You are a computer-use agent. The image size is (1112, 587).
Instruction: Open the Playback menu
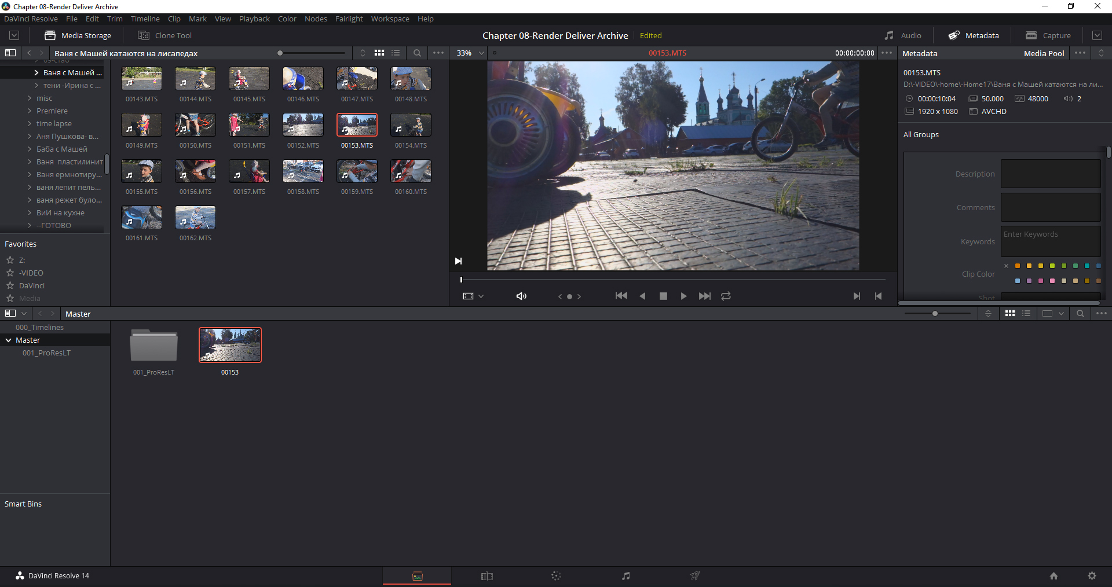point(254,19)
